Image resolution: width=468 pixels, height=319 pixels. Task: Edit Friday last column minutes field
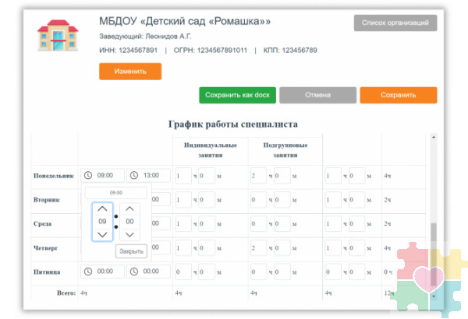pyautogui.click(x=356, y=272)
